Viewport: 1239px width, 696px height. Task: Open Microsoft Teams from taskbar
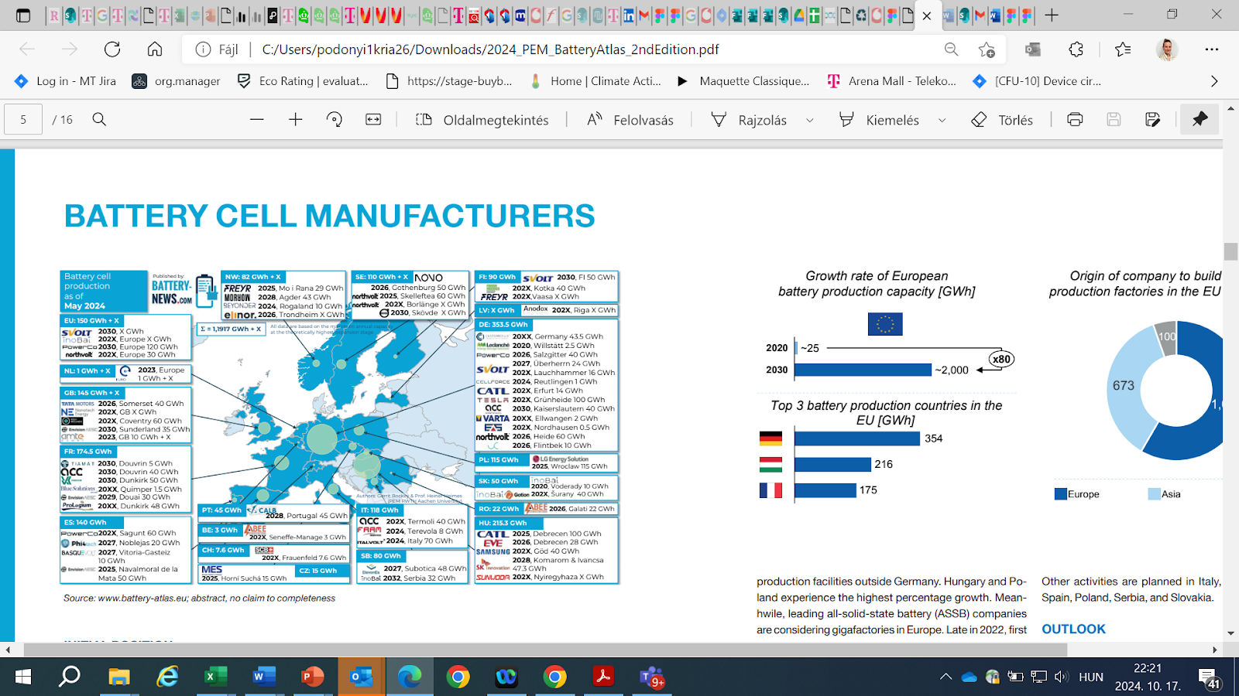tap(651, 677)
